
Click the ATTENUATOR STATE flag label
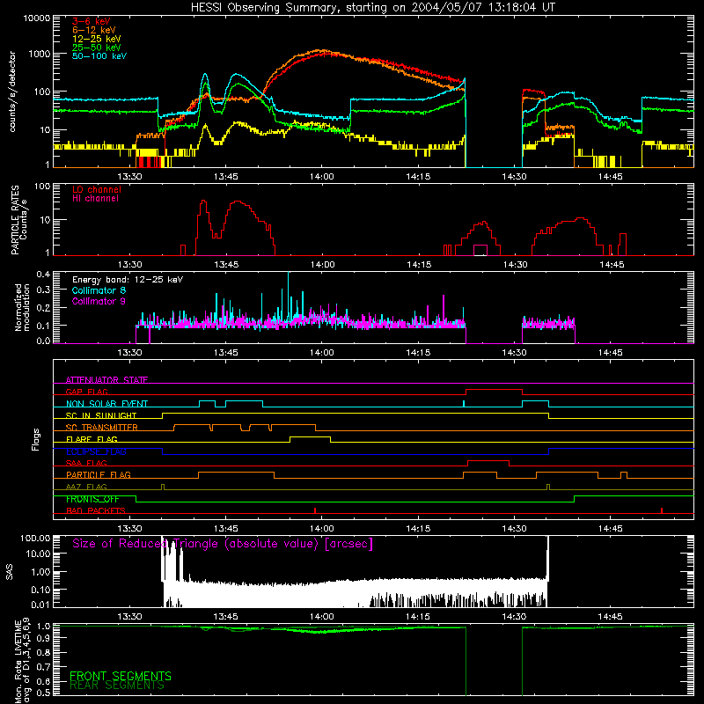106,380
